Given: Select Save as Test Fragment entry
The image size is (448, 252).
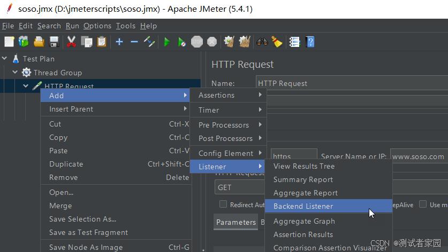Looking at the screenshot, I should (115, 232).
